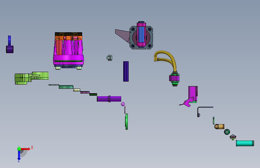Click the green Y axis dot of the triad
The height and width of the screenshot is (168, 260).
tap(19, 149)
